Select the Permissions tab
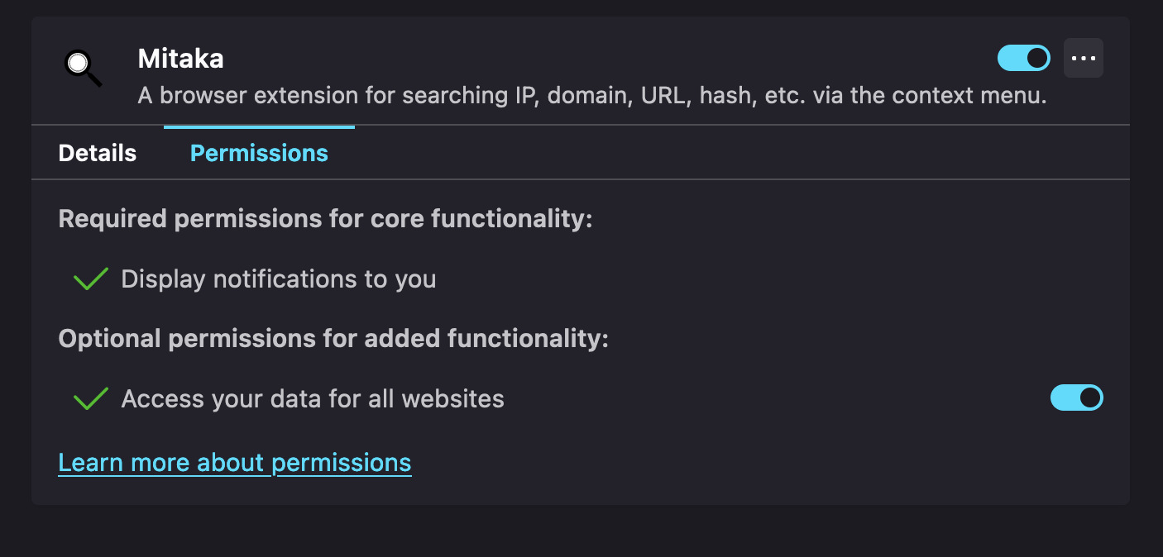The width and height of the screenshot is (1163, 557). coord(258,152)
